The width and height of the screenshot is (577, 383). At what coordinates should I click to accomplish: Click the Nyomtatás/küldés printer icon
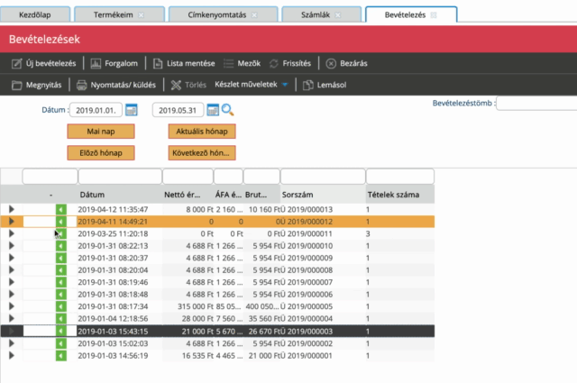click(81, 85)
